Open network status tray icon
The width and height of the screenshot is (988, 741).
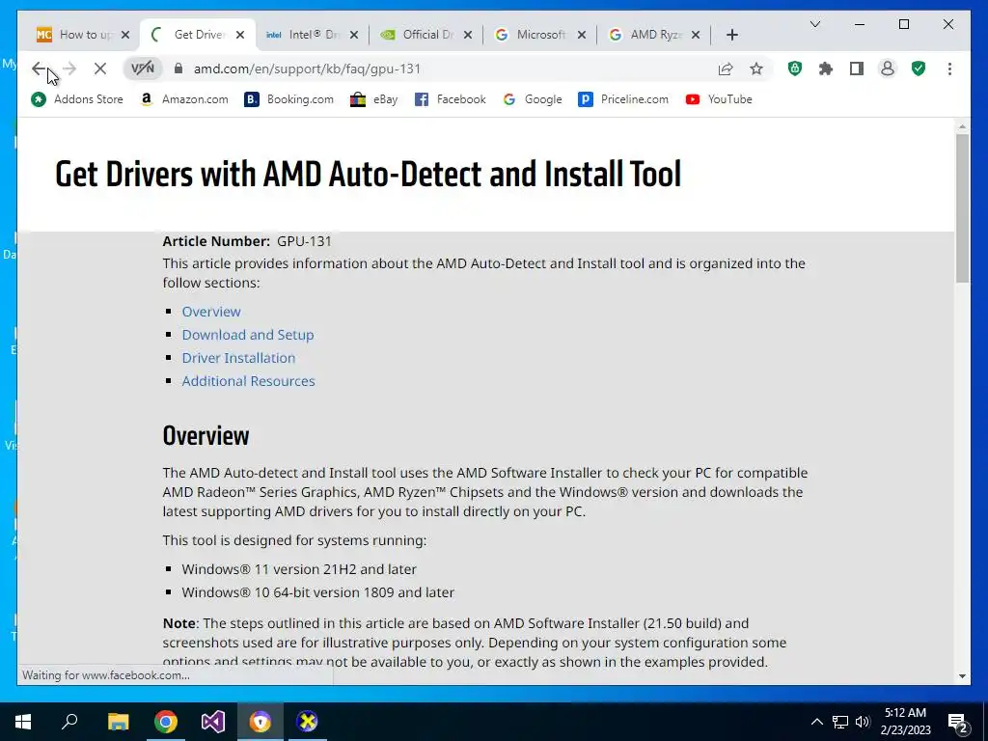[840, 722]
